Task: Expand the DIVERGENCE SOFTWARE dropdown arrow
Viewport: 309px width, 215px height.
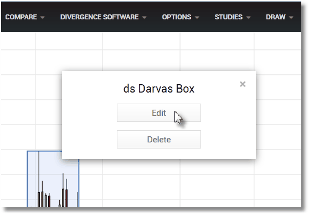Action: point(144,18)
